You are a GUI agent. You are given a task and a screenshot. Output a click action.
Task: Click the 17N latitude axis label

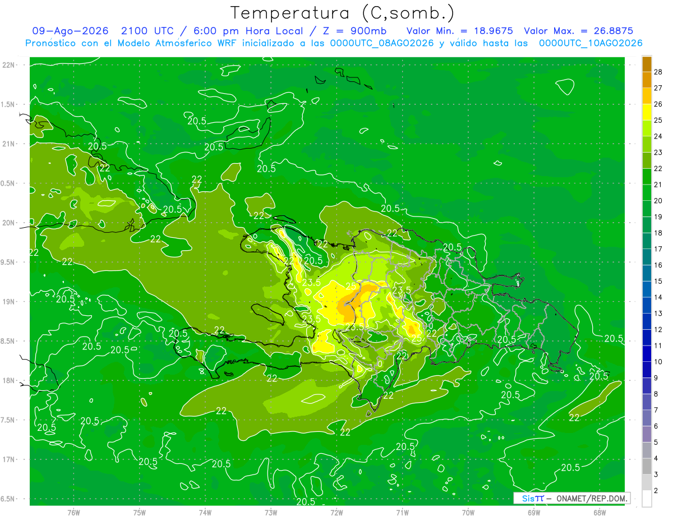(9, 459)
